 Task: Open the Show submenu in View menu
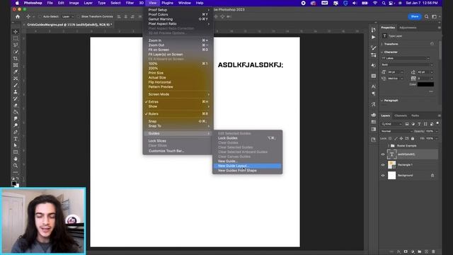point(178,106)
